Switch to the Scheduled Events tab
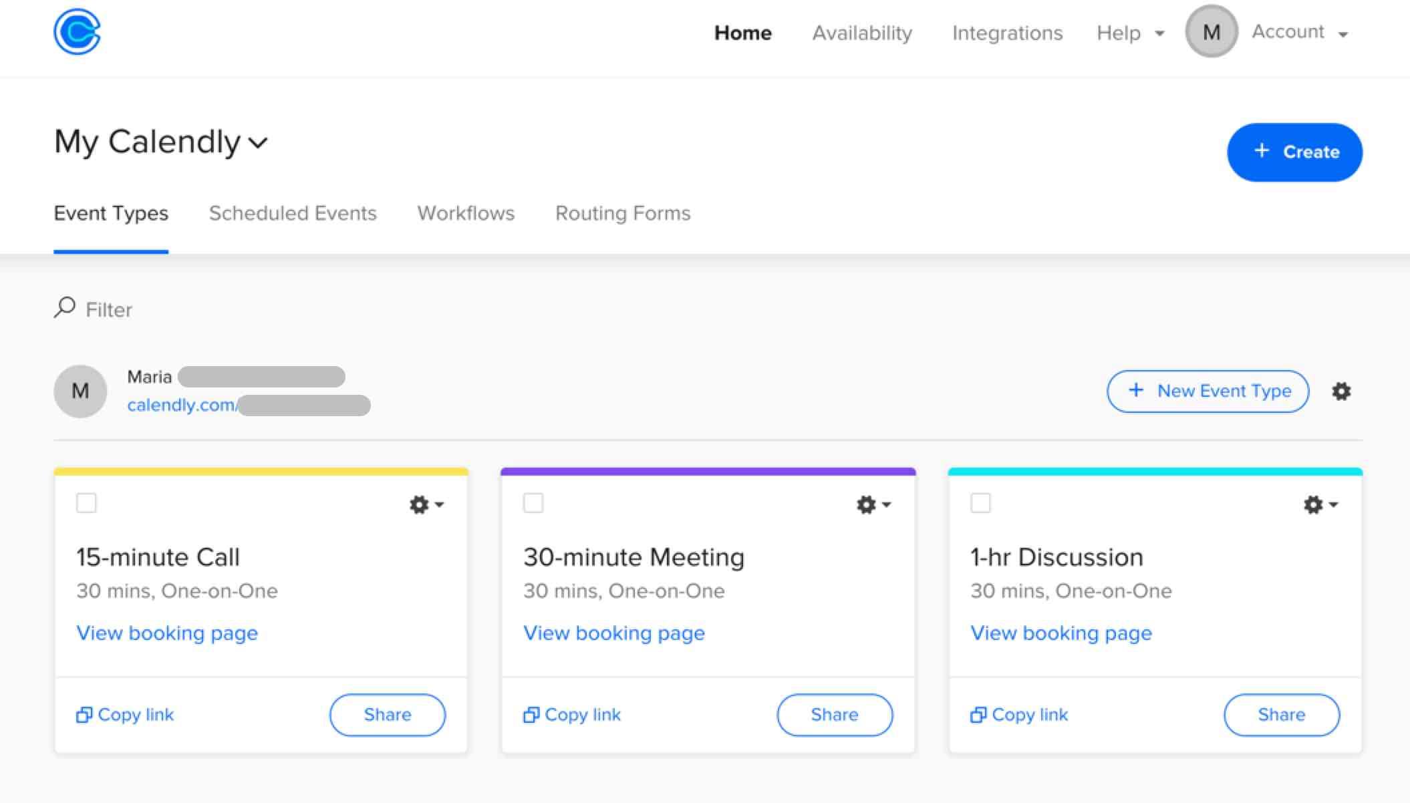 coord(293,213)
